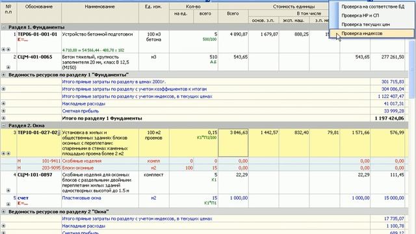Click value 15 000,00 in row 5
The width and height of the screenshot is (416, 234).
(395, 198)
